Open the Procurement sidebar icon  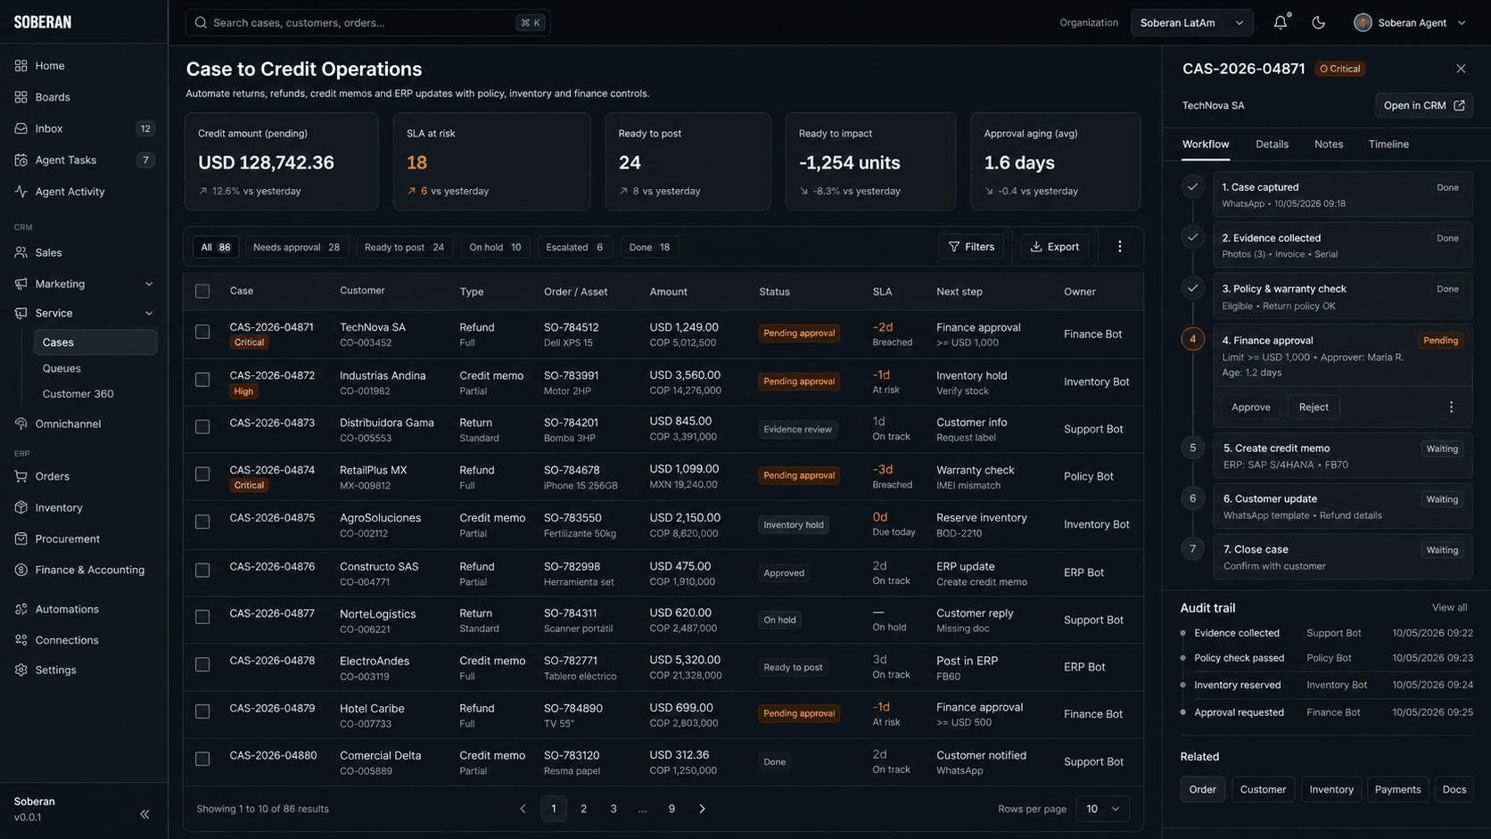(21, 539)
